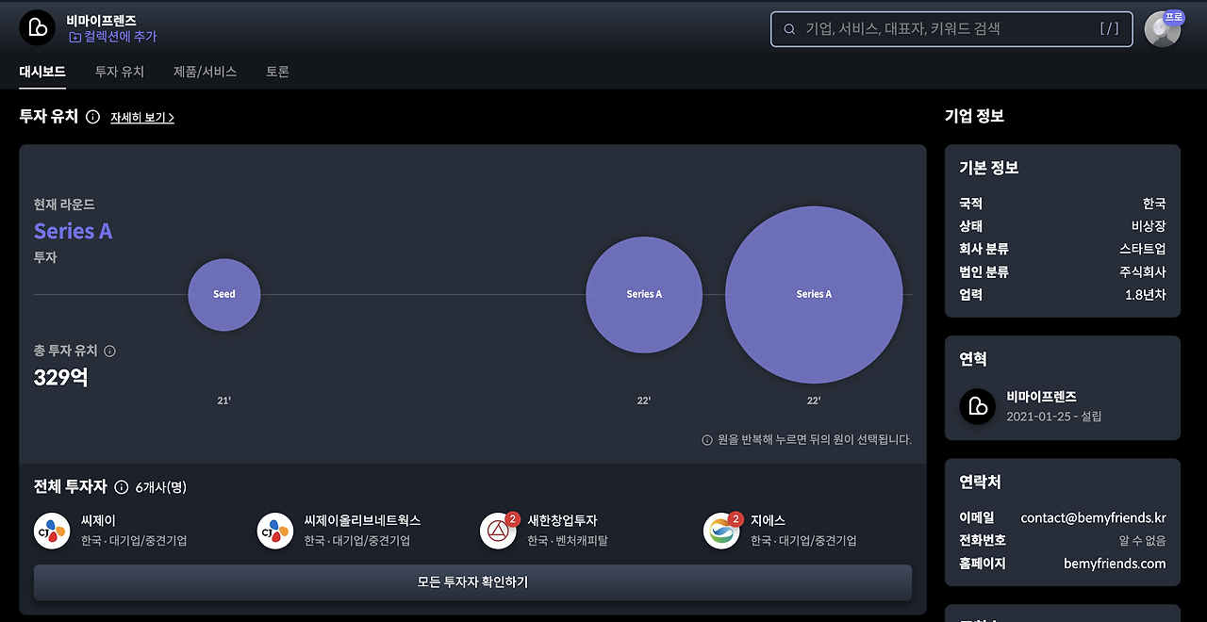The image size is (1207, 622).
Task: Click the 지에스 investor name
Action: (768, 520)
